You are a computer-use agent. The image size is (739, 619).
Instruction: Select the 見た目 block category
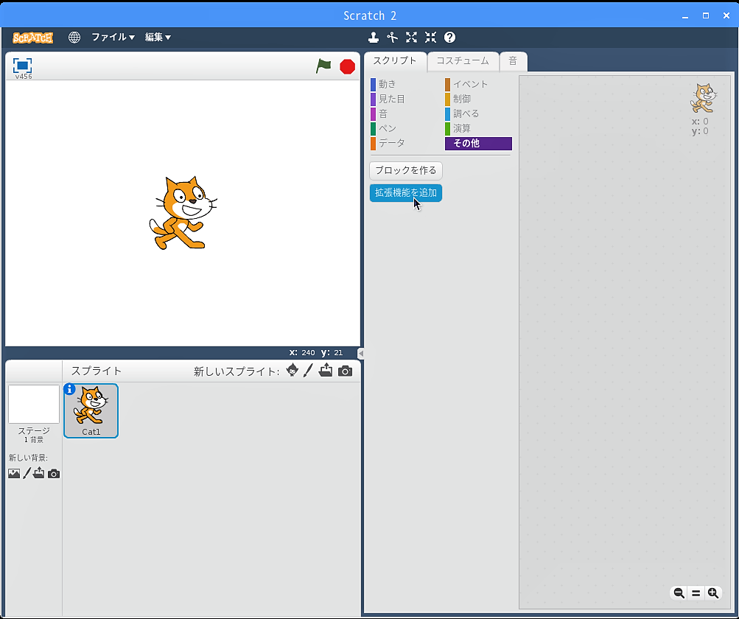point(404,99)
